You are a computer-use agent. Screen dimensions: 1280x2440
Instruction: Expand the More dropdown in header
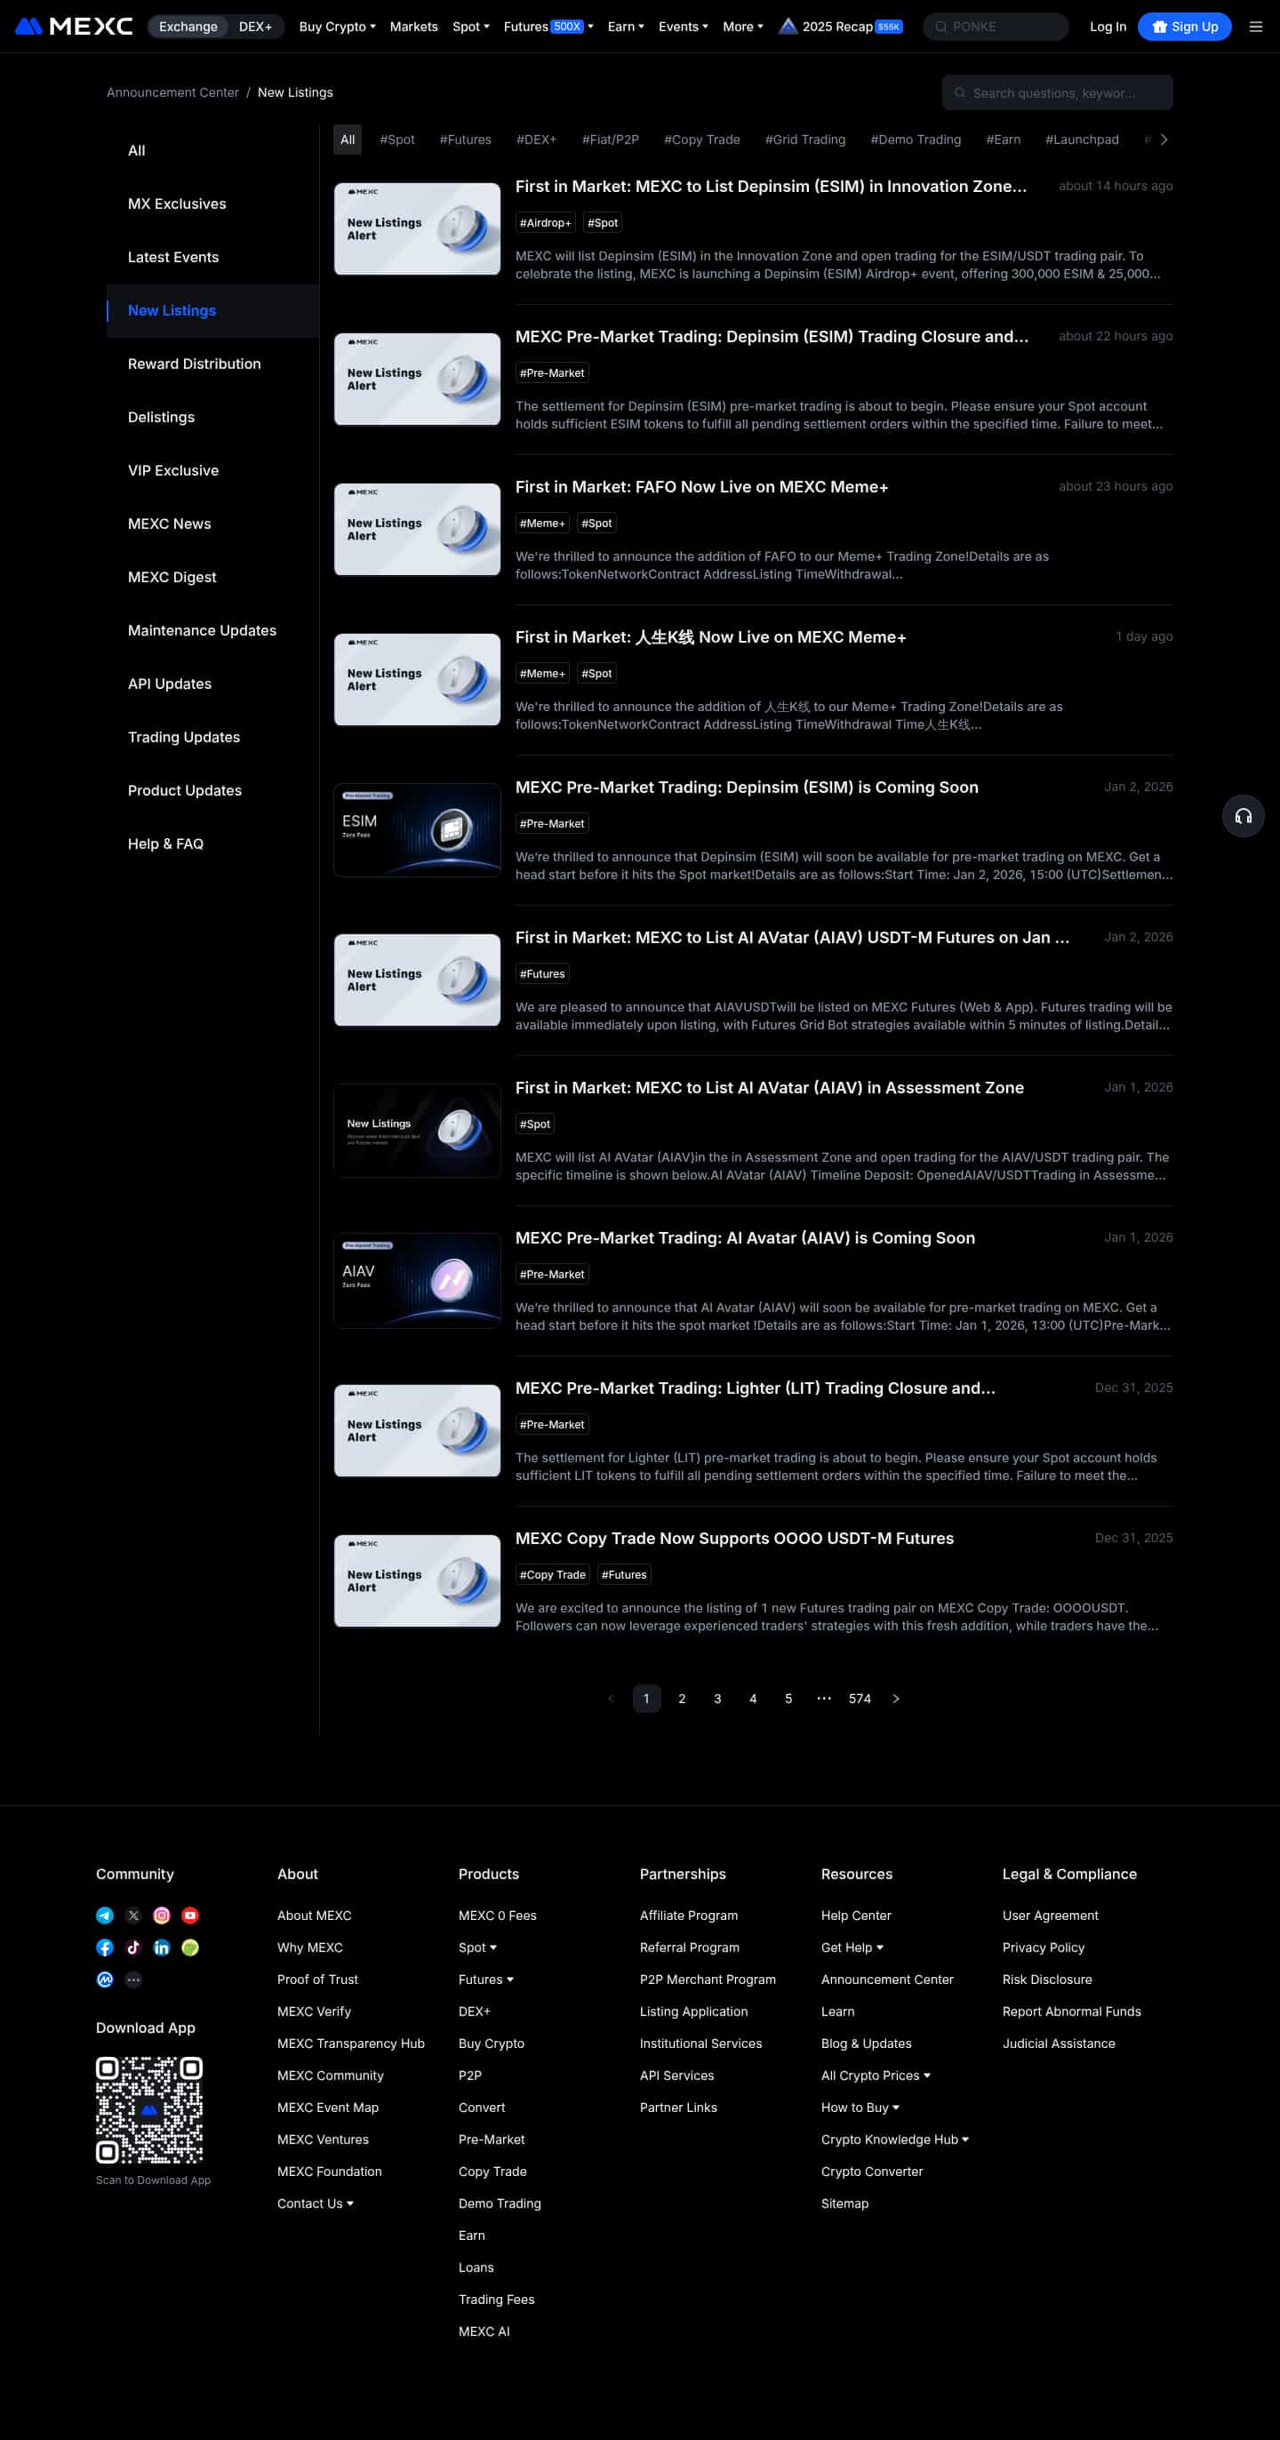pyautogui.click(x=743, y=27)
